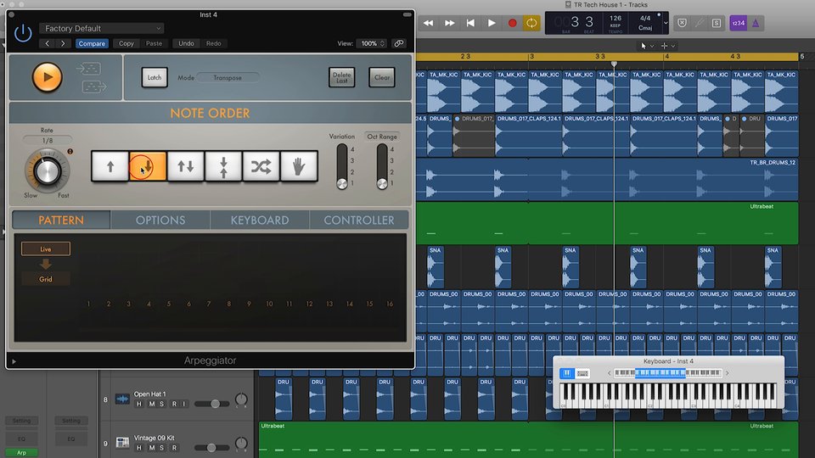
Task: Select the Up note order arrow
Action: click(110, 166)
